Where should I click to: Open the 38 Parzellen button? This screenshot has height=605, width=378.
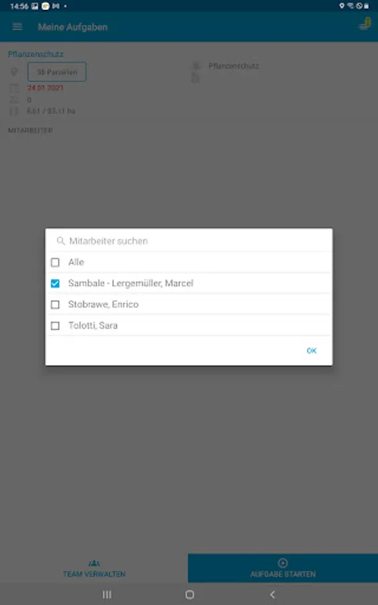(57, 72)
